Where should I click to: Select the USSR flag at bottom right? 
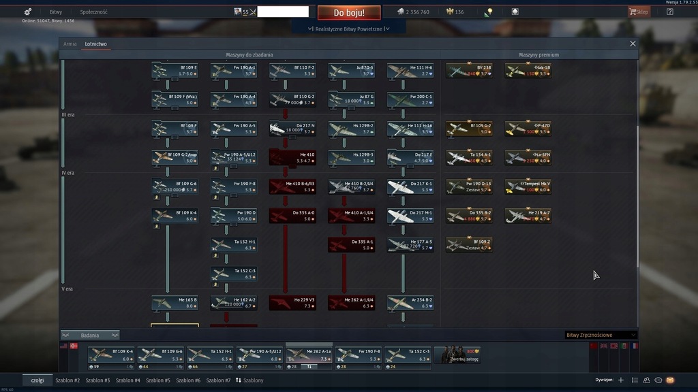coord(594,346)
